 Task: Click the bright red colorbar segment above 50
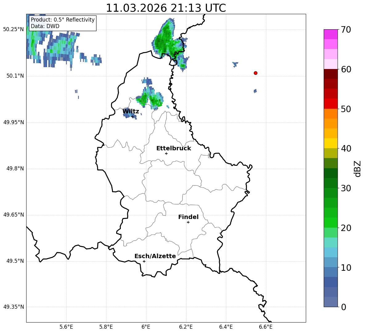point(331,104)
